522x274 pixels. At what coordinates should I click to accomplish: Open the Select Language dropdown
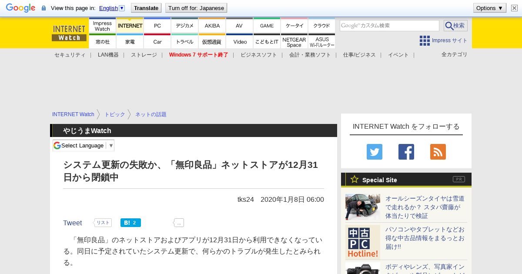click(x=84, y=145)
